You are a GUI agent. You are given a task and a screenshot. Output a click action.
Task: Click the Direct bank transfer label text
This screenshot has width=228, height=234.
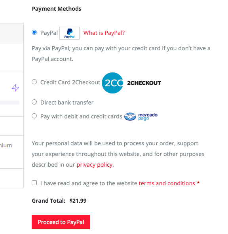click(67, 103)
